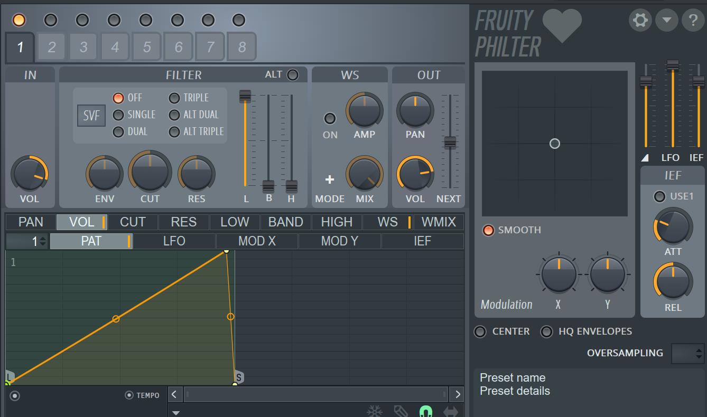707x417 pixels.
Task: Toggle the TEMPO sync option
Action: point(129,395)
